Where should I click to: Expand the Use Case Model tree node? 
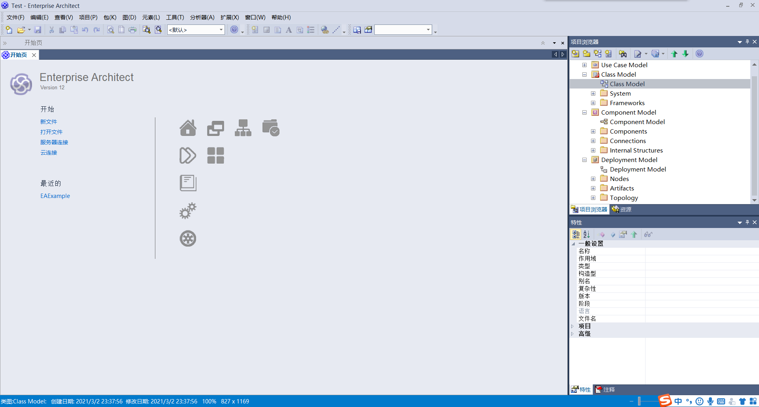tap(584, 65)
